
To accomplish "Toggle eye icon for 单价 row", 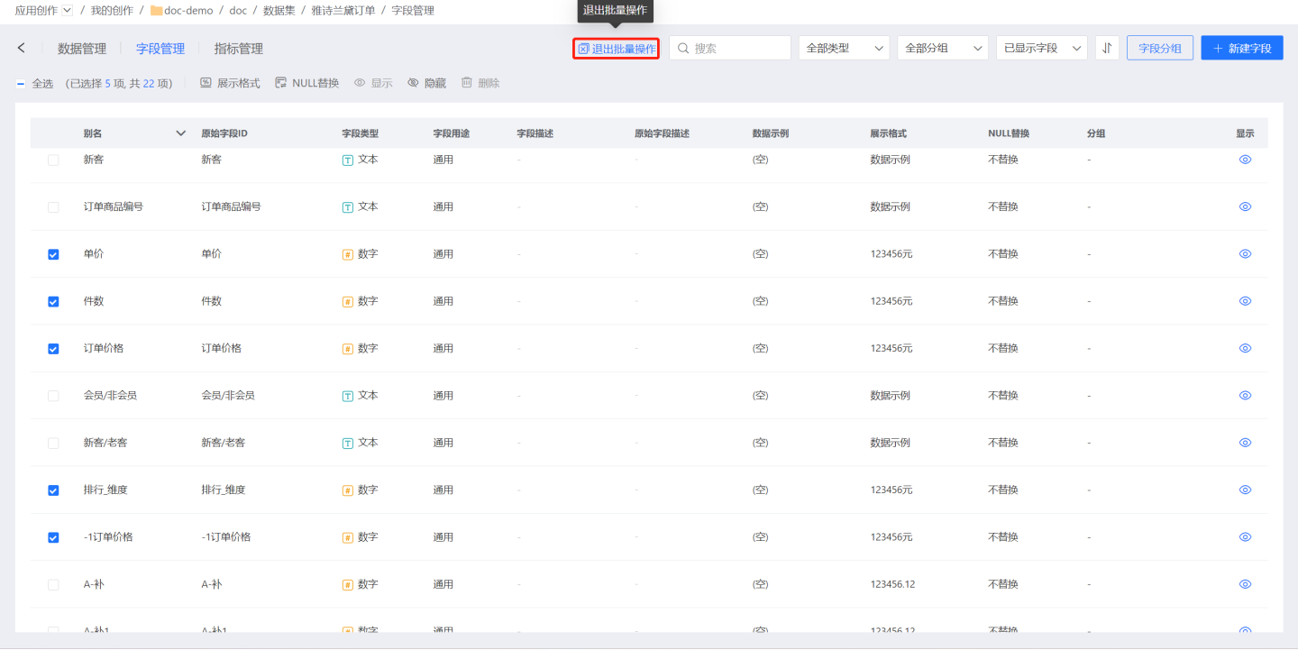I will pos(1245,254).
